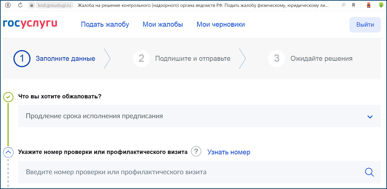Click the bookmark flag icon in the toolbar
This screenshot has width=387, height=189.
(x=353, y=5)
